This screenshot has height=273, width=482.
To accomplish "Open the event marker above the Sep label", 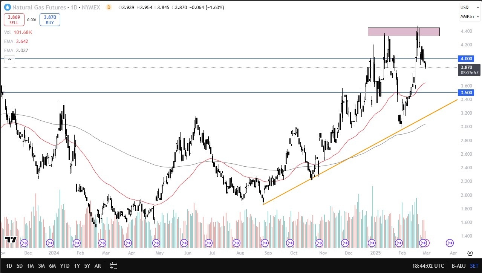I will [265, 243].
